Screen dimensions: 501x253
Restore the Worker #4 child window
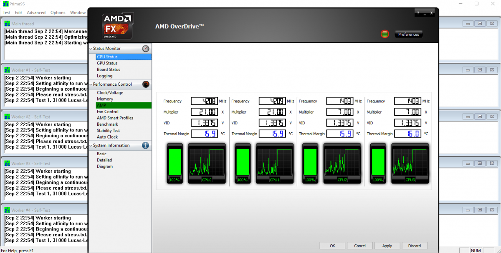click(x=480, y=210)
